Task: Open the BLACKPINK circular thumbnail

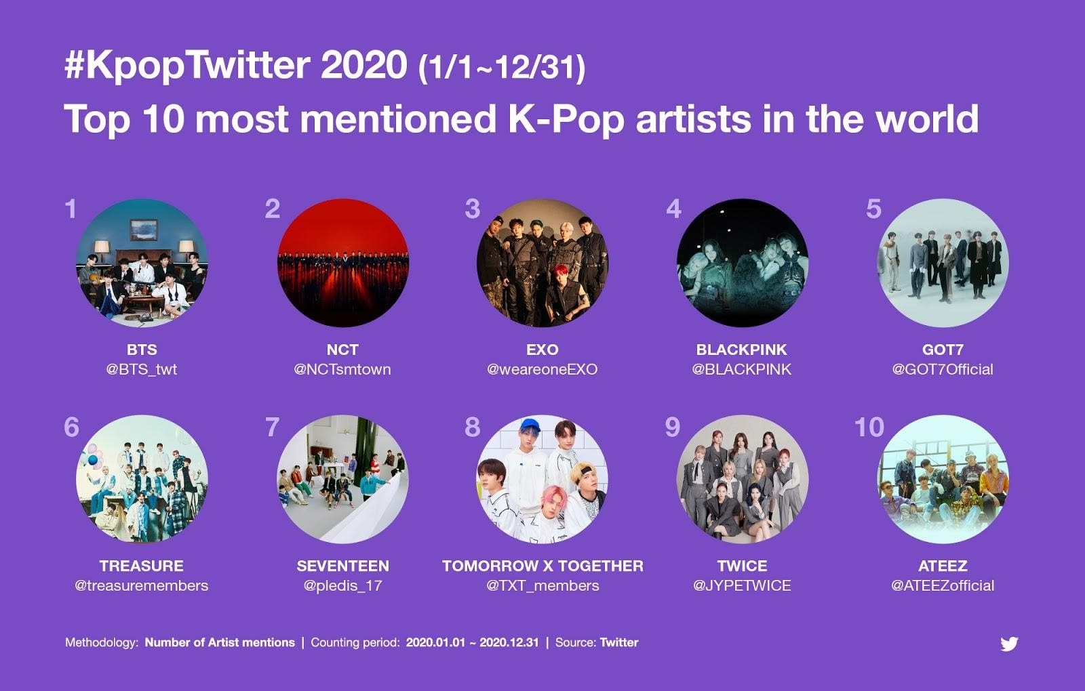Action: [743, 262]
